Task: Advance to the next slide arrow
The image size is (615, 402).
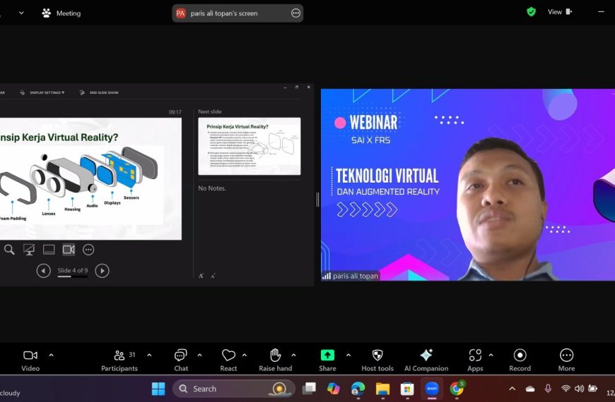Action: coord(102,271)
